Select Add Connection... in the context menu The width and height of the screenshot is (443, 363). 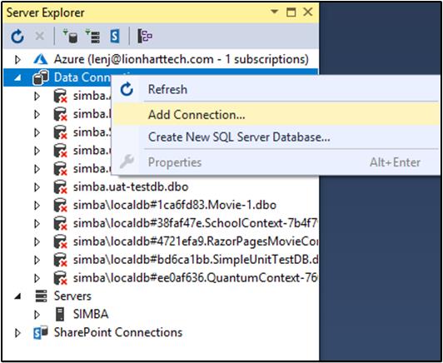(x=276, y=114)
